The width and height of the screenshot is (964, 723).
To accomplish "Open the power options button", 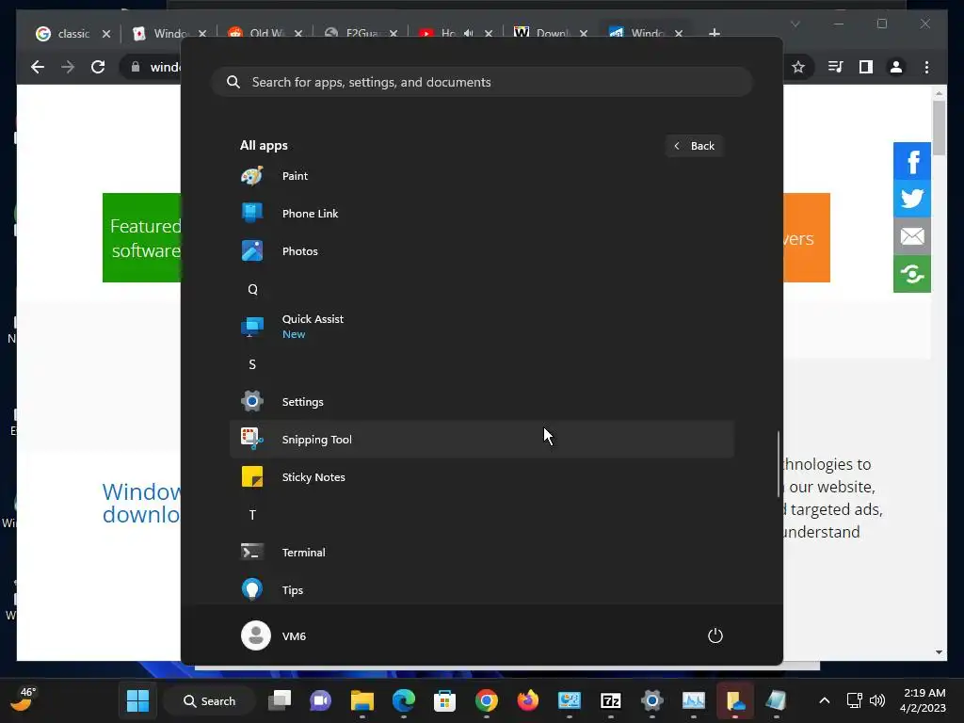I will [715, 635].
